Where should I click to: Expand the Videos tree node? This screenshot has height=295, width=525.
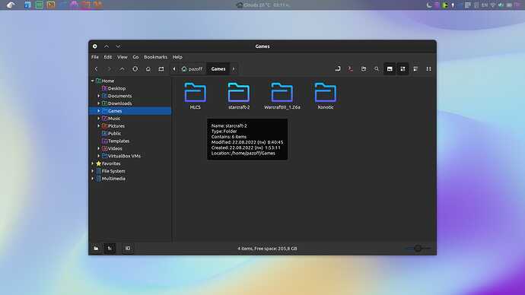(99, 148)
